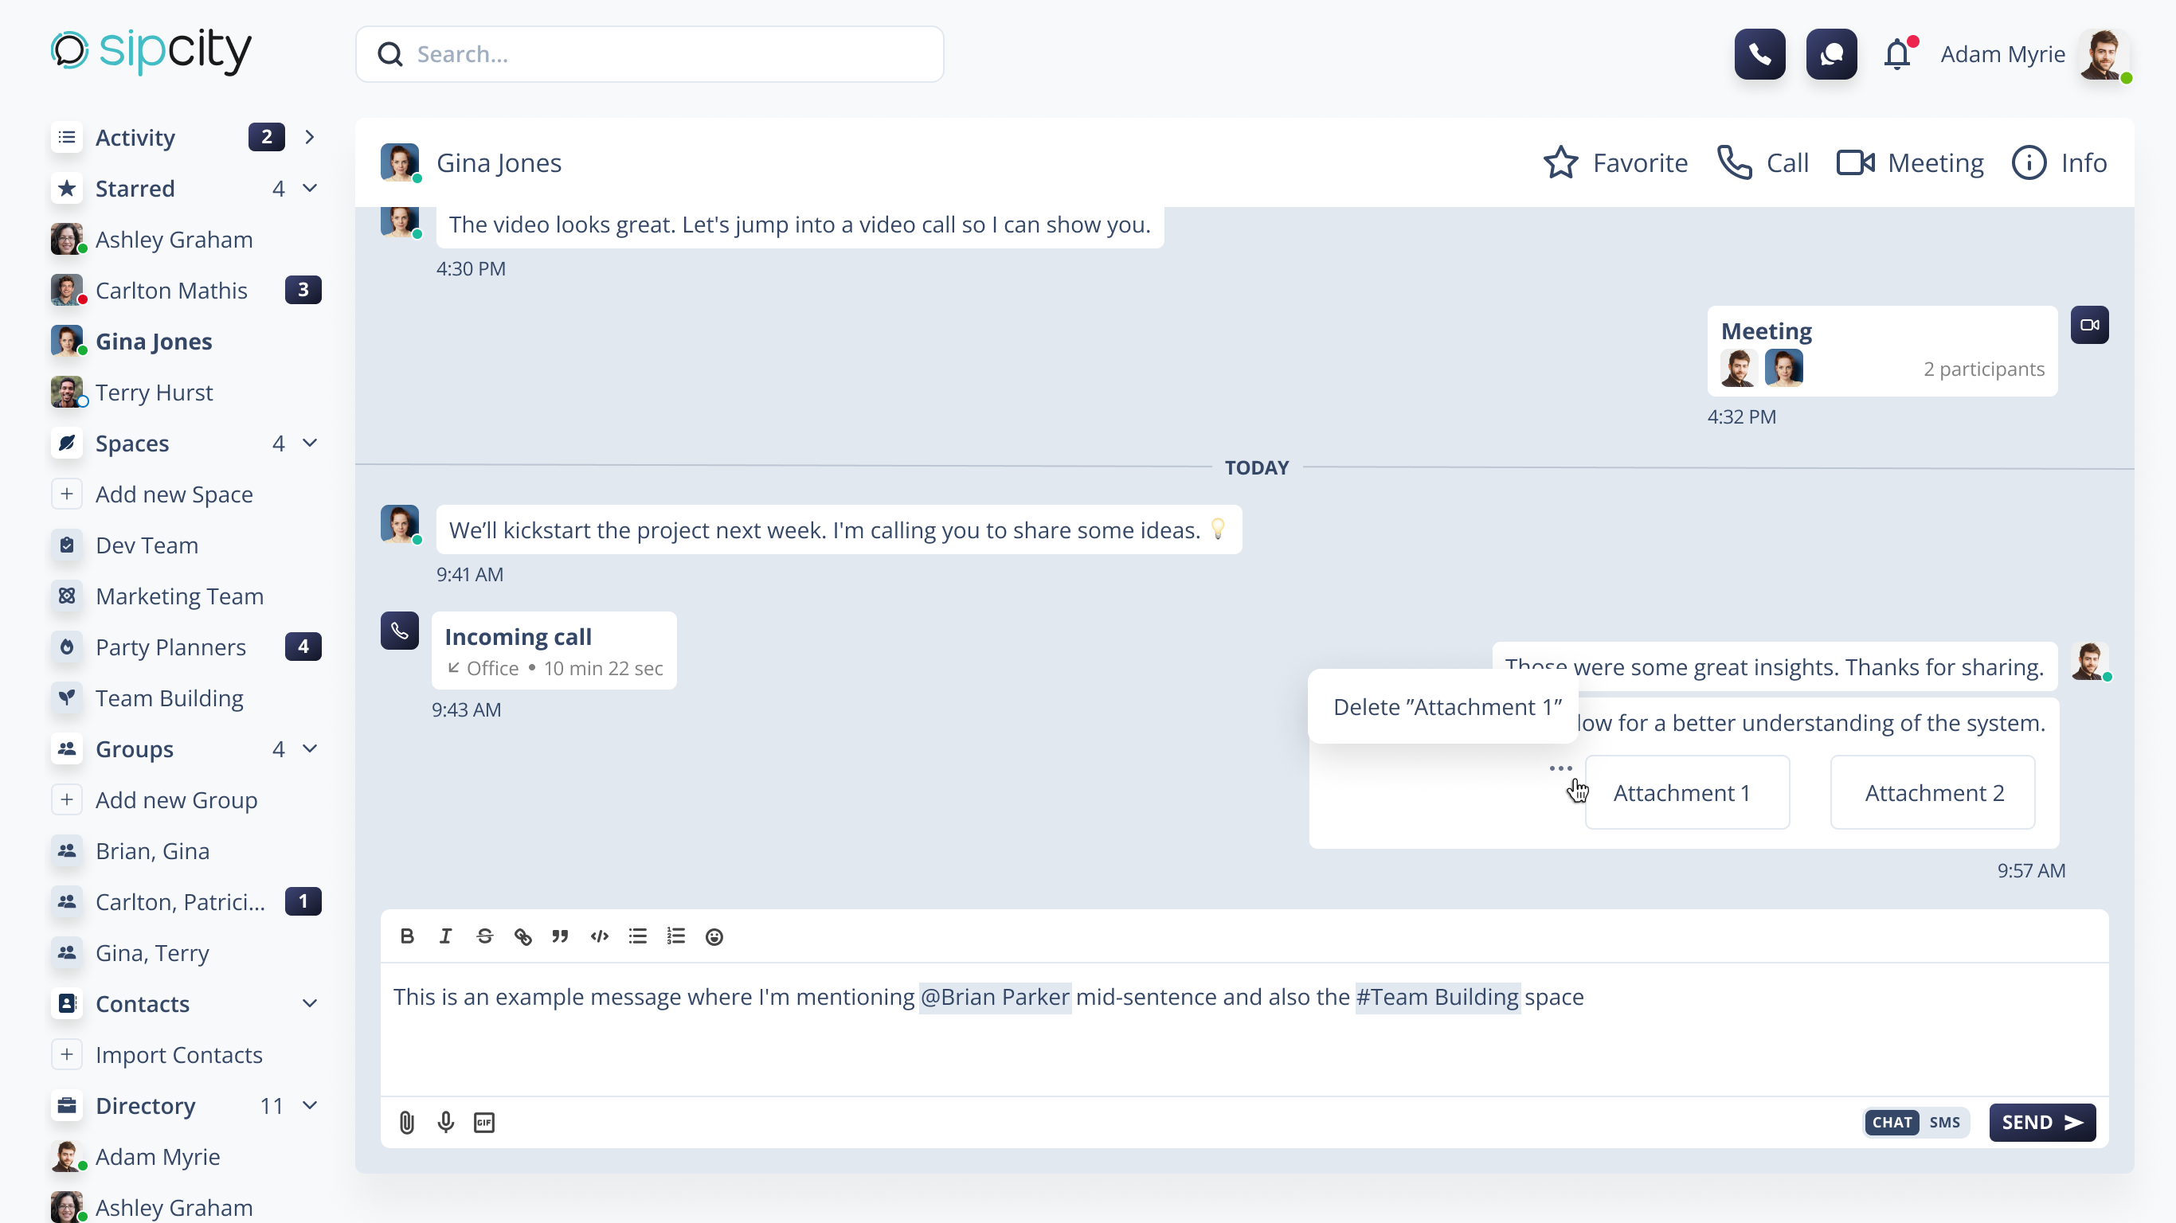Switch message mode to SMS

(x=1943, y=1123)
